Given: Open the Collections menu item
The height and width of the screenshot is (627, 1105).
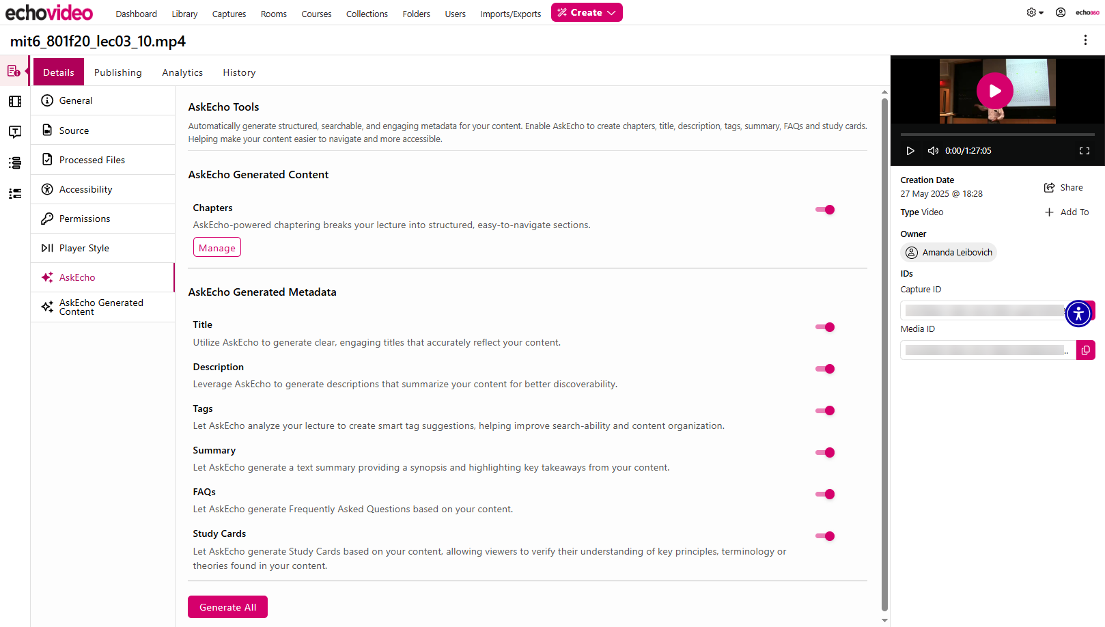Looking at the screenshot, I should click(x=367, y=14).
